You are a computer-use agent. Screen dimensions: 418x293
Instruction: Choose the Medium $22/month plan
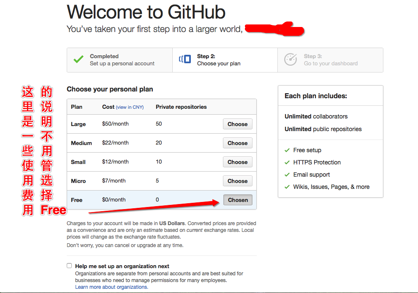click(x=238, y=143)
